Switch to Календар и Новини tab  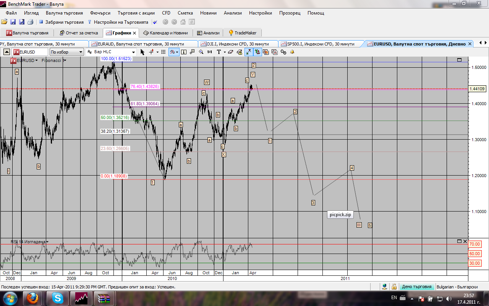click(166, 33)
